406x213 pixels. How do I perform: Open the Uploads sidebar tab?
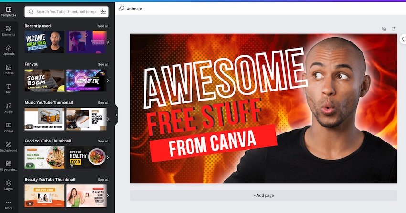[9, 50]
